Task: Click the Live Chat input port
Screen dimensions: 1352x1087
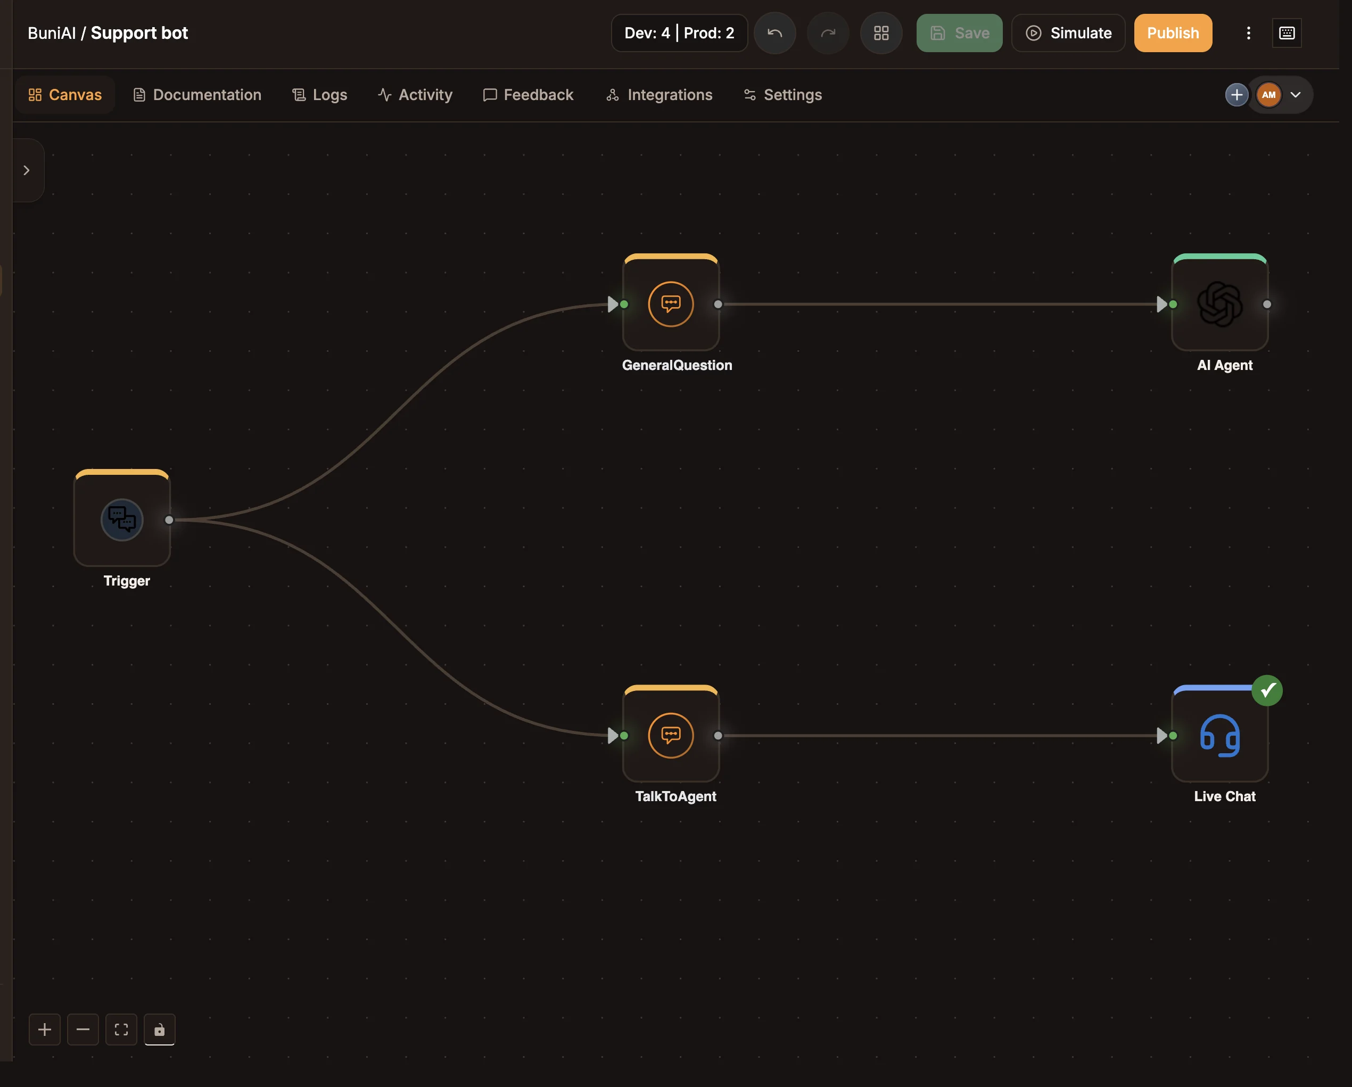Action: tap(1173, 735)
